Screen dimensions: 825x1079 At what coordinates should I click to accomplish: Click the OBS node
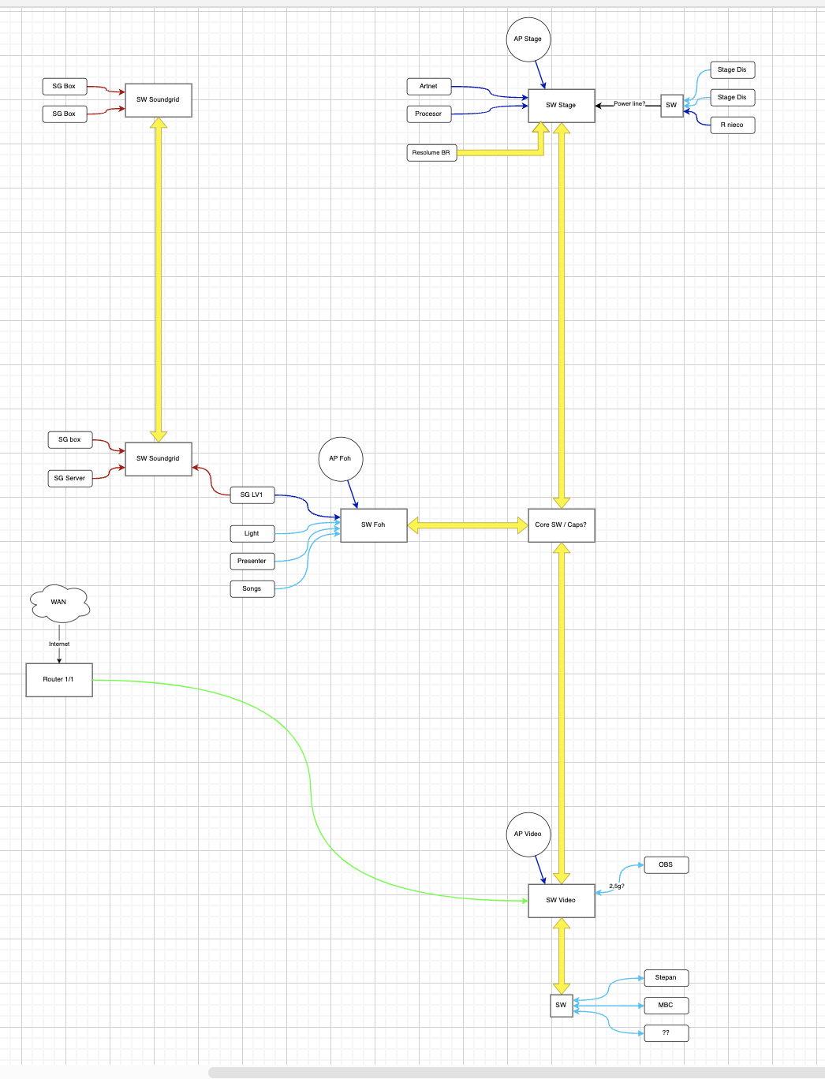click(666, 865)
